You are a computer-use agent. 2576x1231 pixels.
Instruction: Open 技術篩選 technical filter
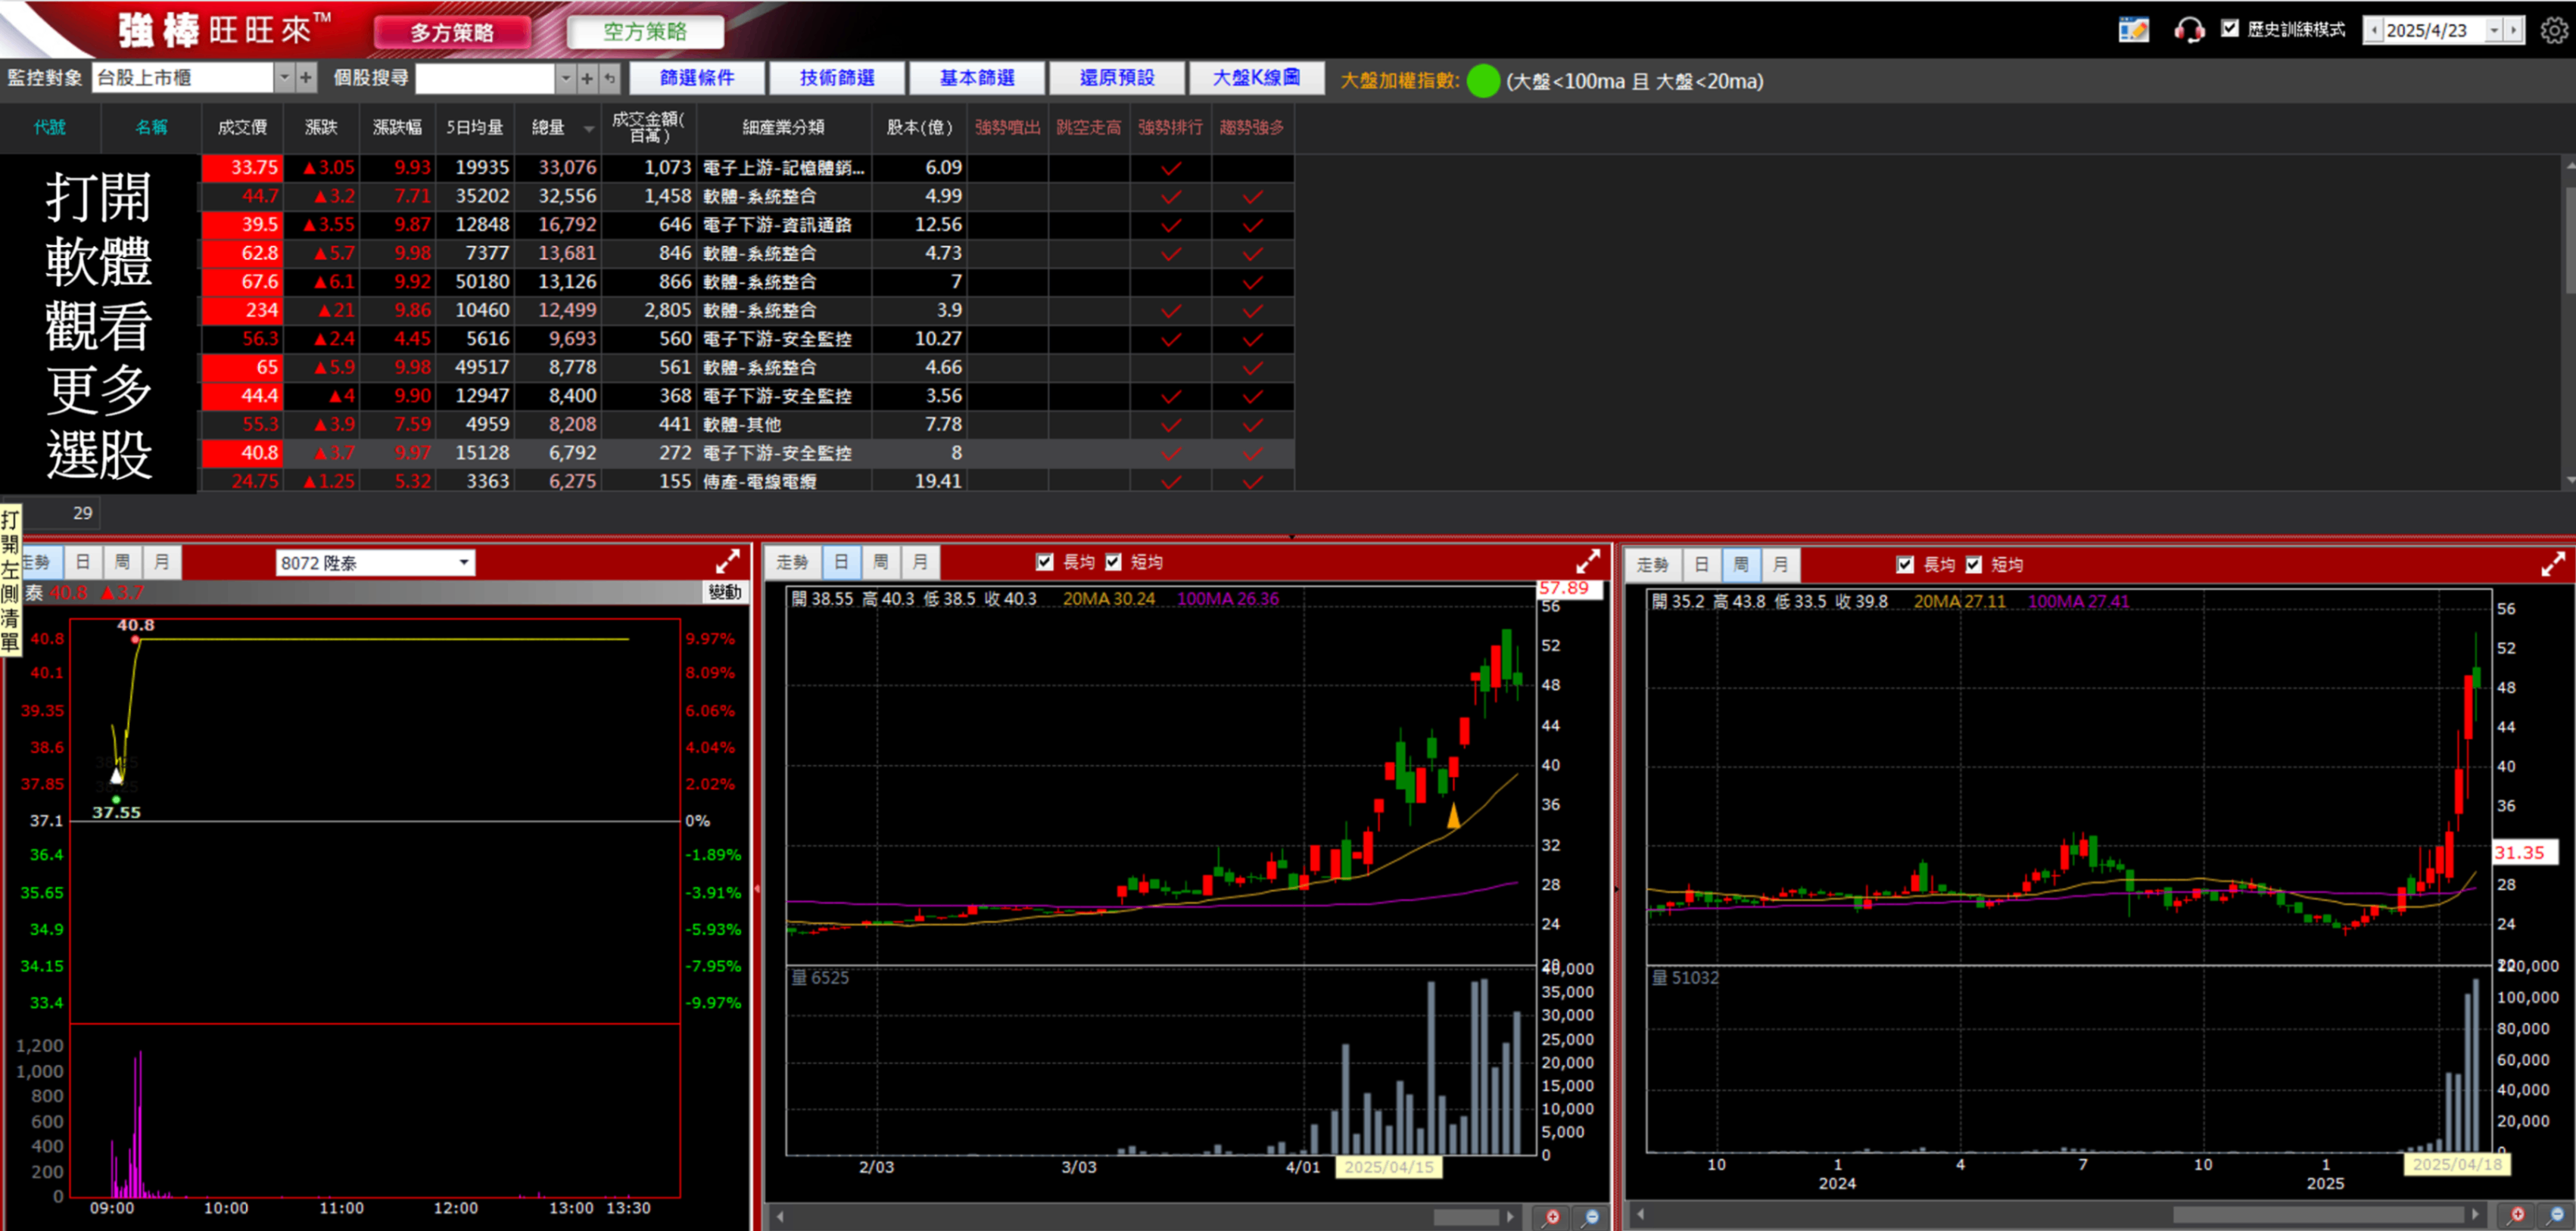(837, 77)
